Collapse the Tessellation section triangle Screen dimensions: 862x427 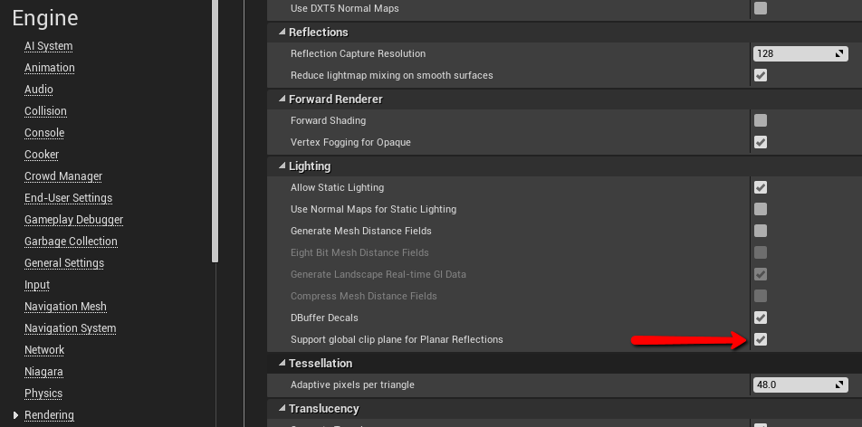click(x=281, y=364)
